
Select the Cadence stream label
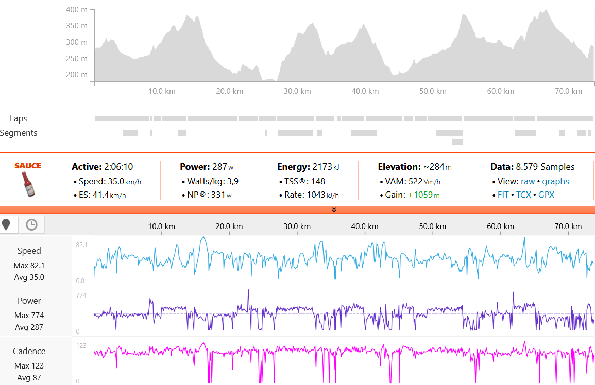coord(29,351)
